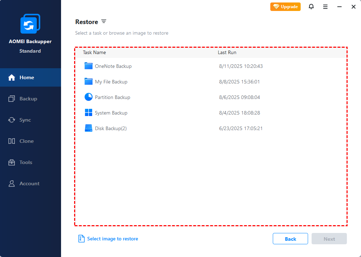Screen dimensions: 361x257
Task: Click the Clone icon in sidebar
Action: (x=12, y=141)
